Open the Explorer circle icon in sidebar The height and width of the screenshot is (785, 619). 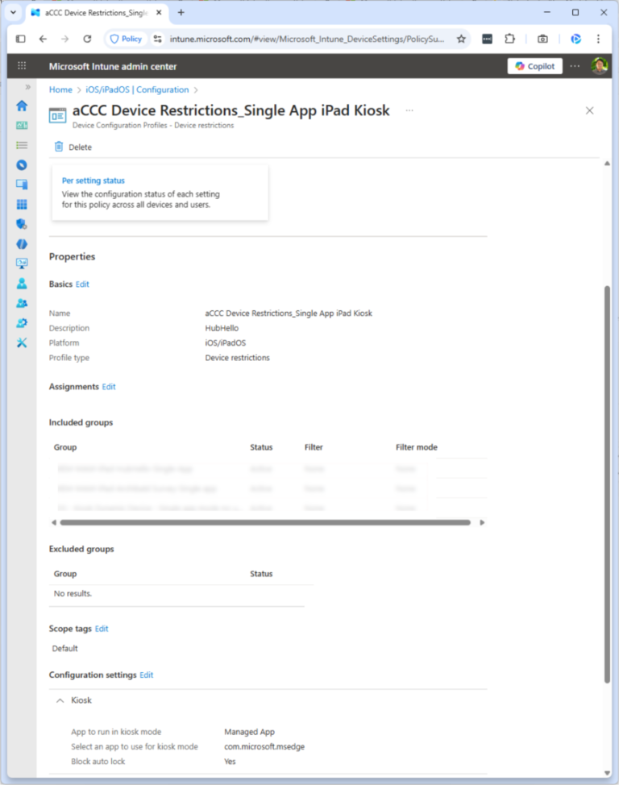[x=22, y=165]
